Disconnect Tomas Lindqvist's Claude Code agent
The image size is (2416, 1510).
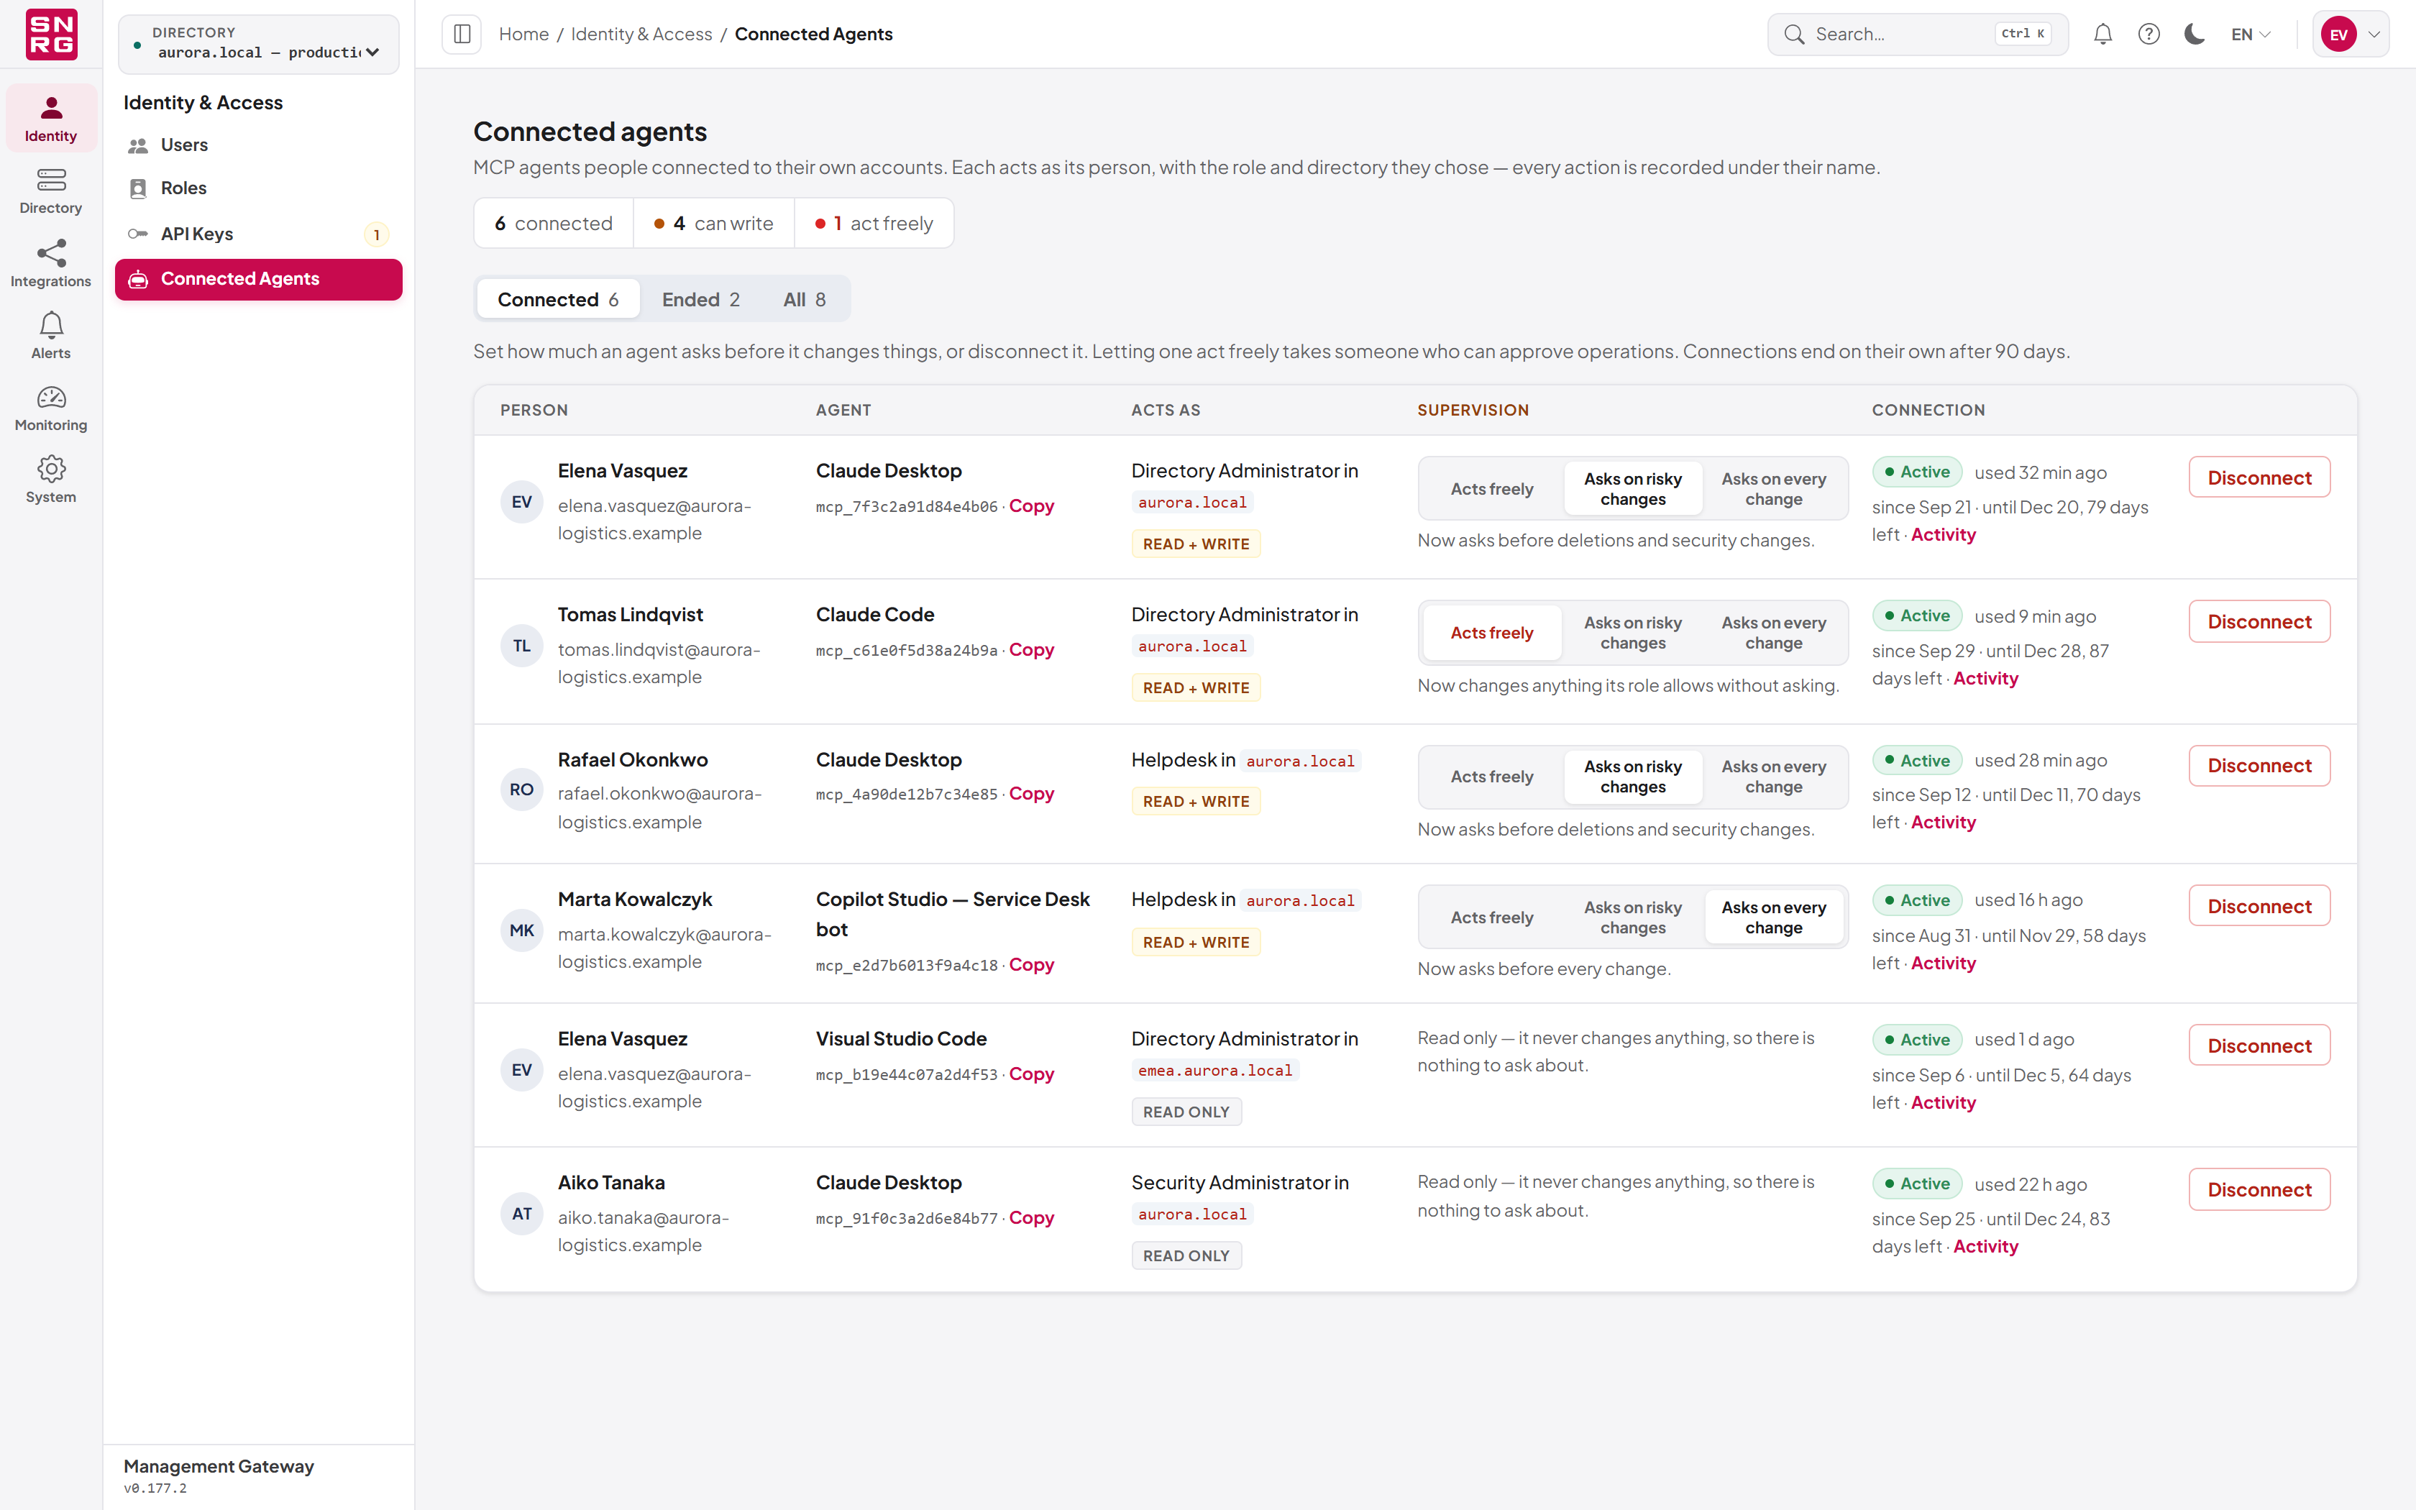pyautogui.click(x=2259, y=621)
